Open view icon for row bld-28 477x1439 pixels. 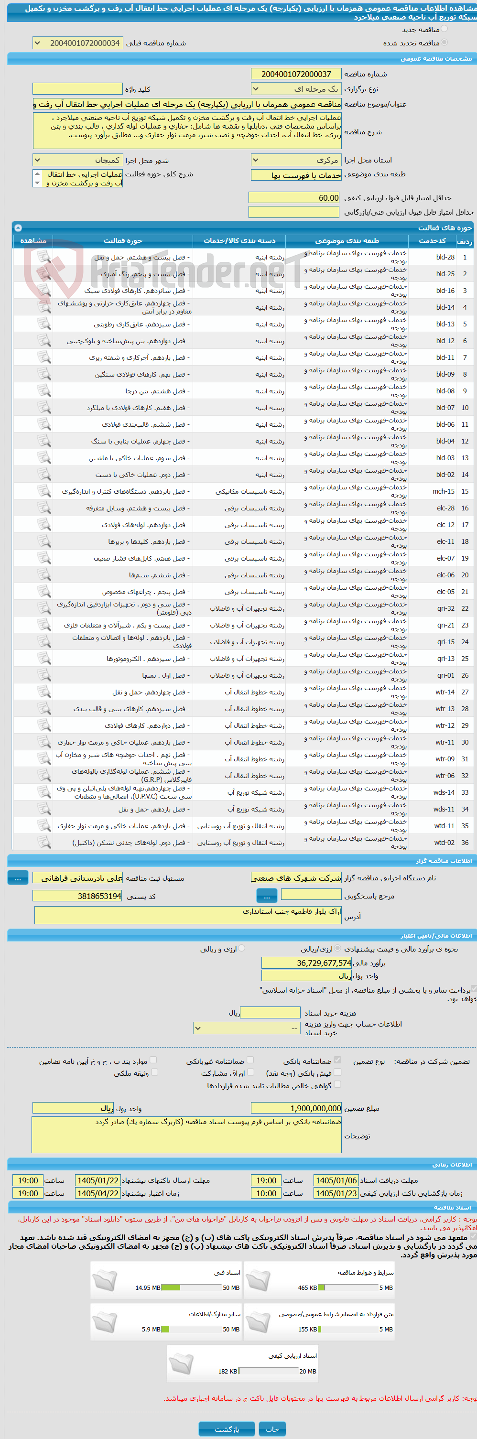pos(43,258)
